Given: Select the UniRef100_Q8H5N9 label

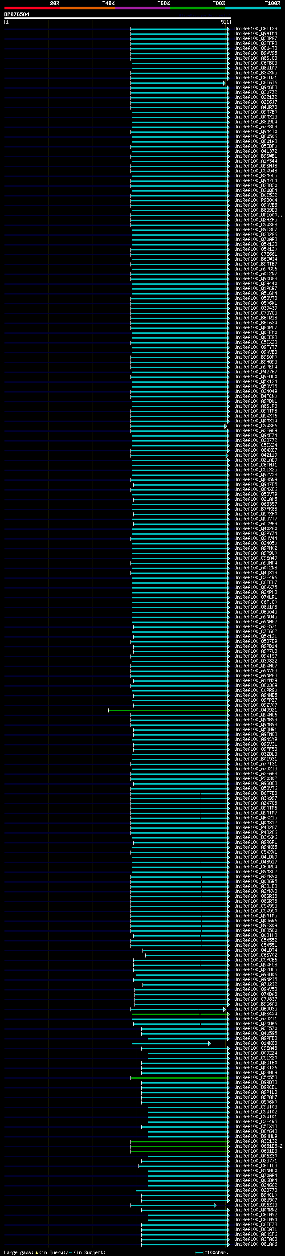Looking at the screenshot, I should (x=256, y=479).
